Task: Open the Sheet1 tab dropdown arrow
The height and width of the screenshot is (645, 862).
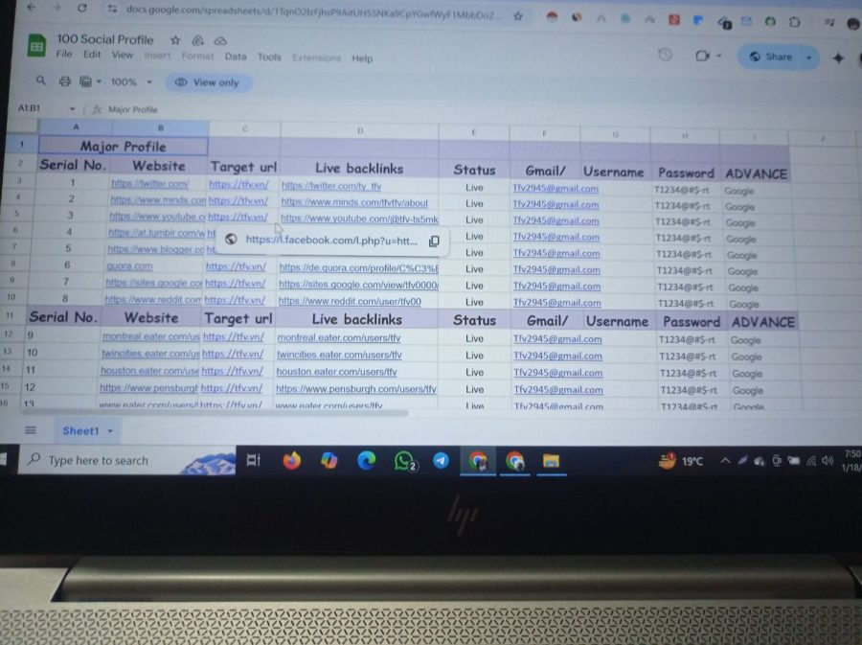Action: [110, 431]
